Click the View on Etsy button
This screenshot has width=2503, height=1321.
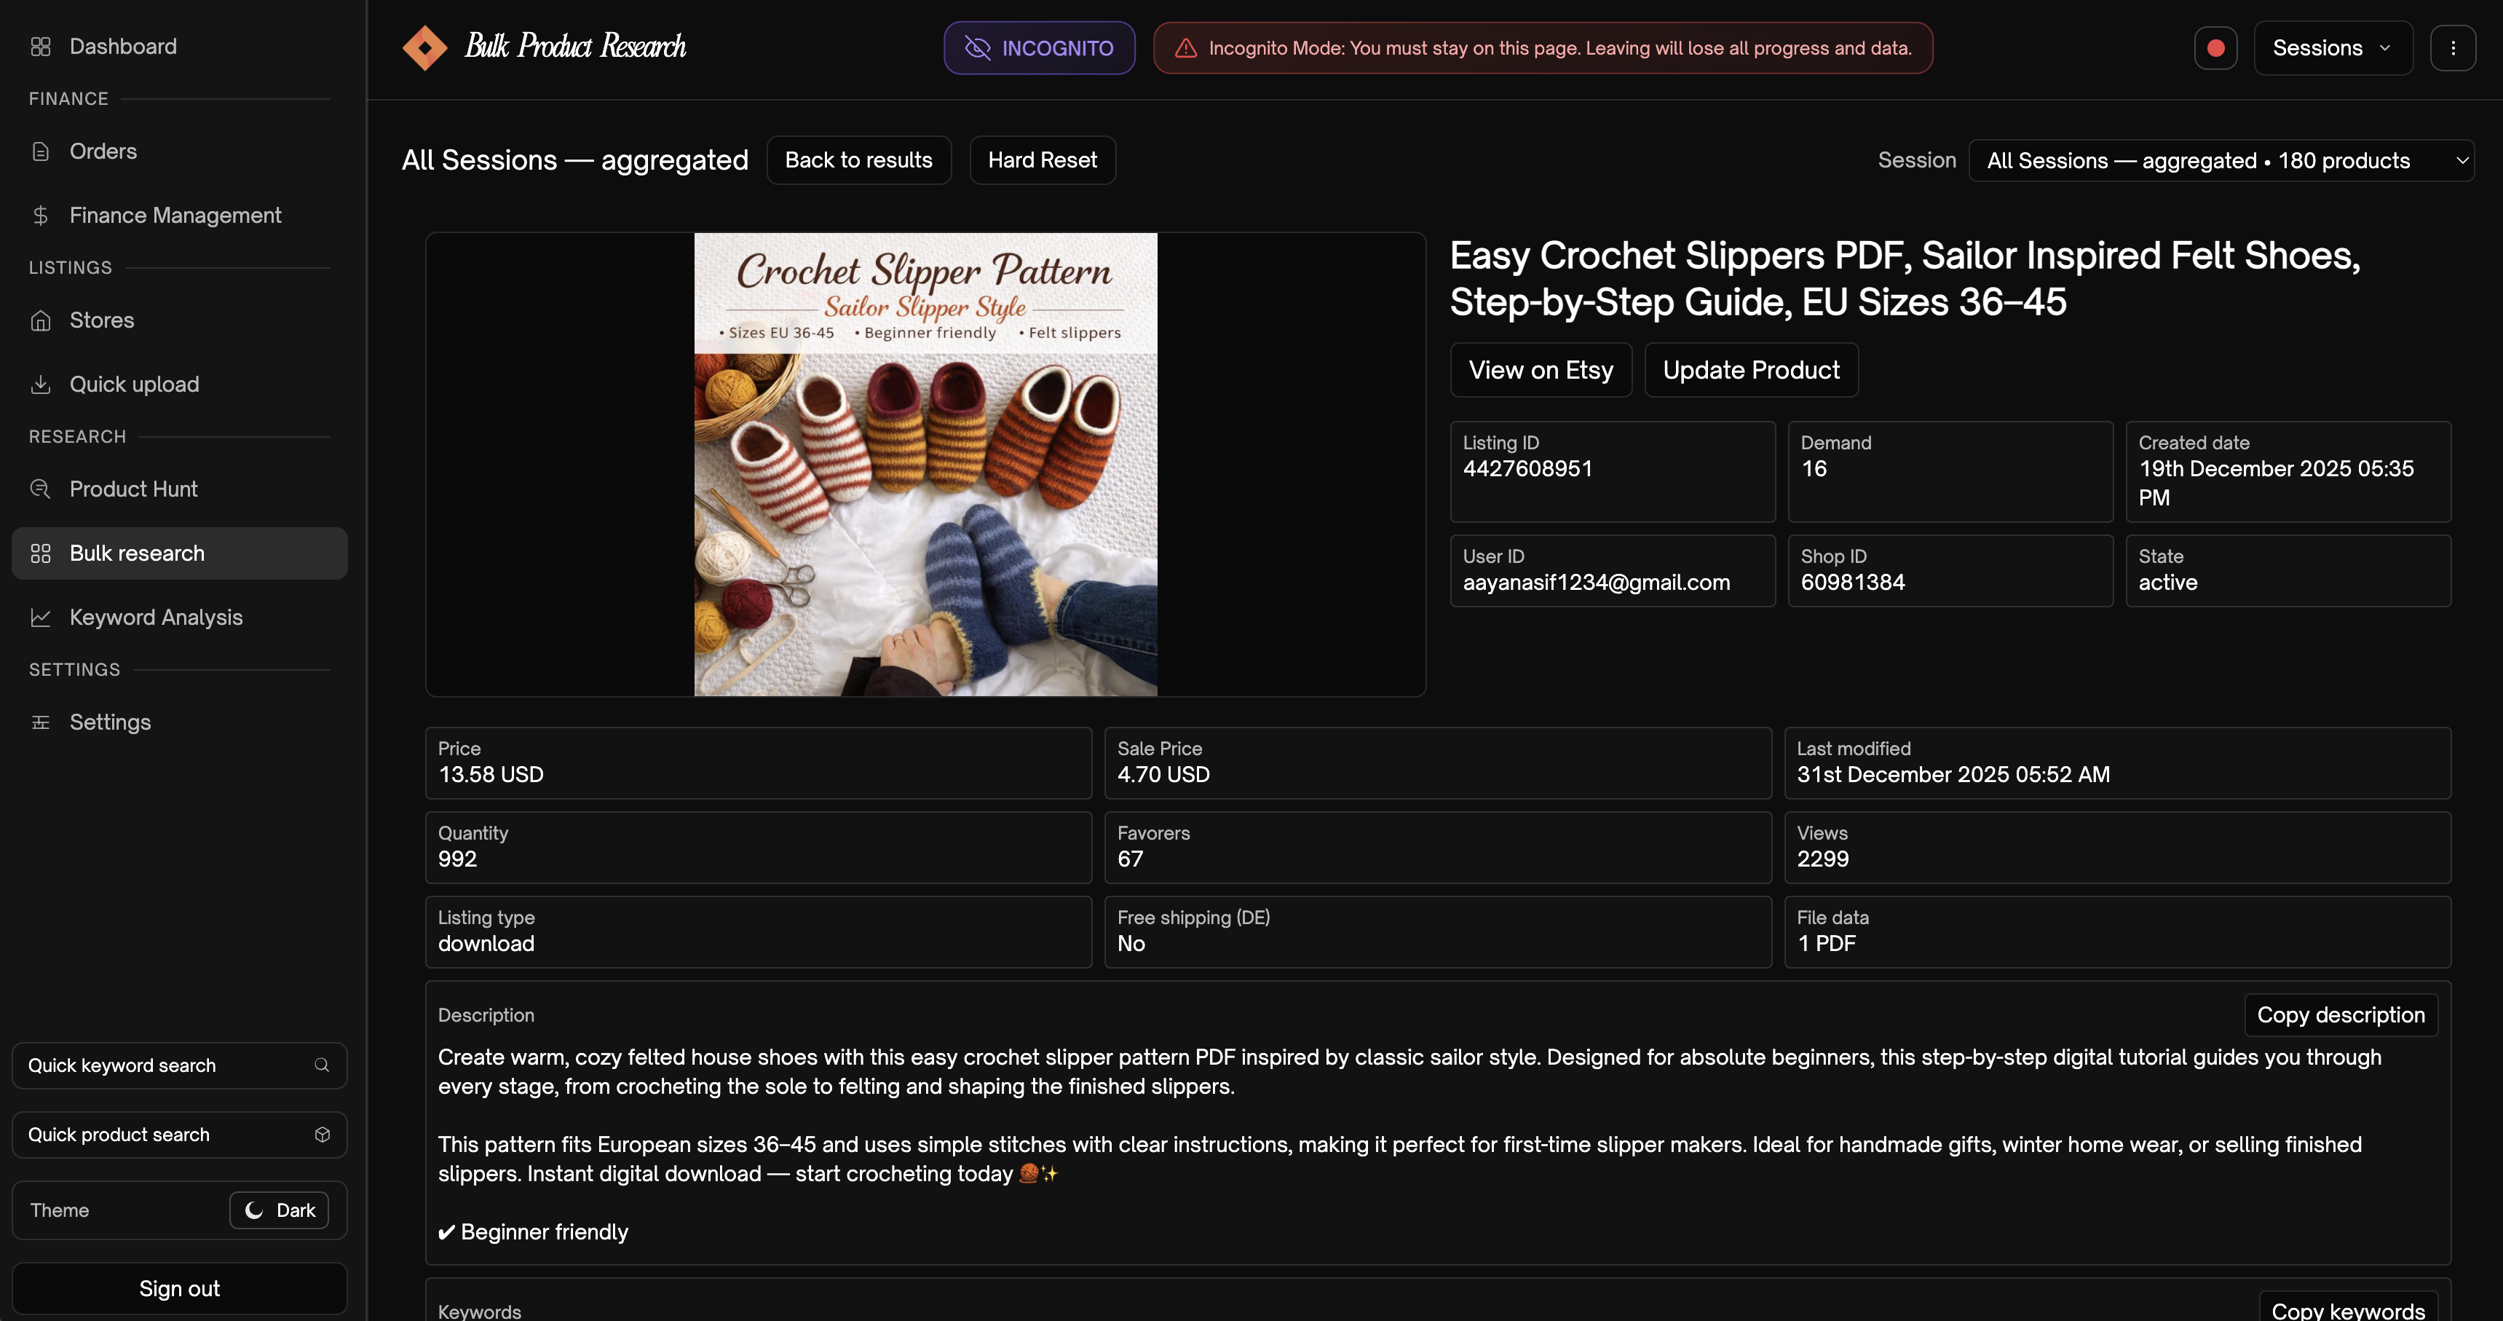click(x=1540, y=371)
